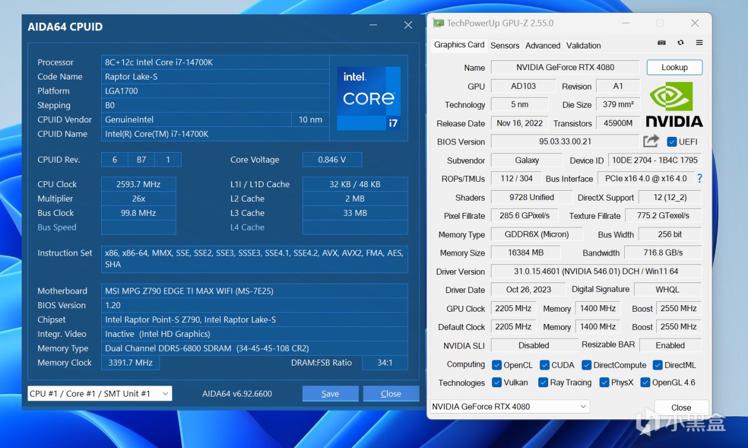This screenshot has height=448, width=748.
Task: Click the Intel Core i7 badge
Action: (x=368, y=98)
